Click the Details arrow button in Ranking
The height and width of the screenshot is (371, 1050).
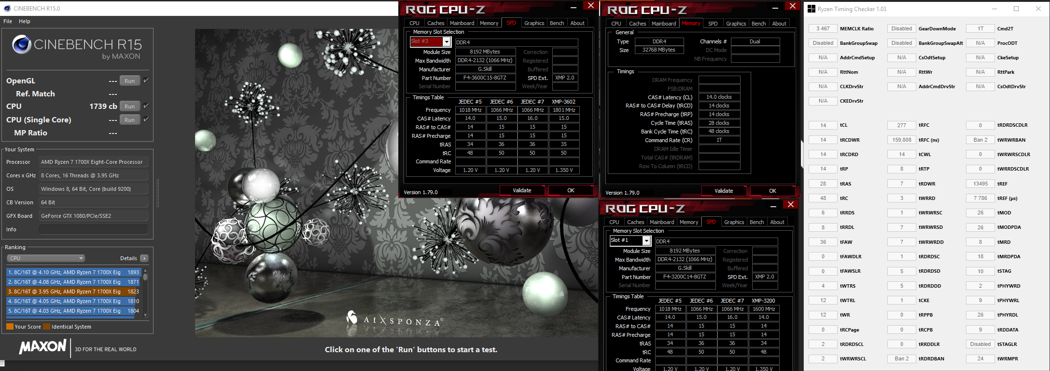[144, 258]
